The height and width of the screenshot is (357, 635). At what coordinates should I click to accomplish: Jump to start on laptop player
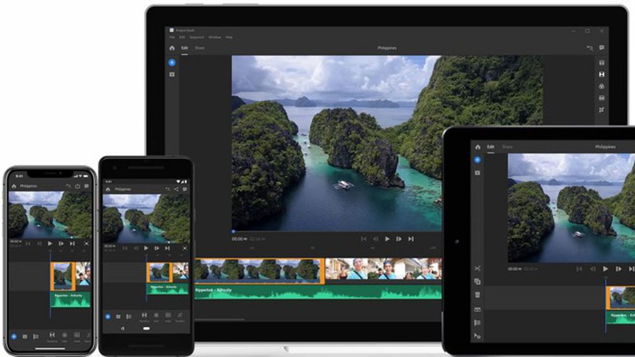(363, 239)
